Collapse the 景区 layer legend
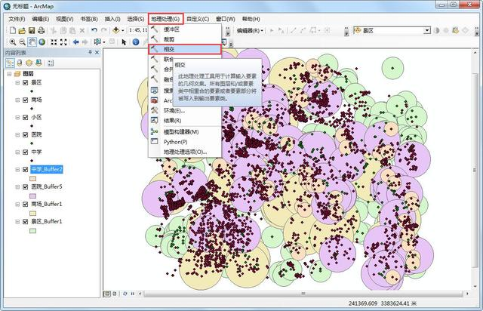Viewport: 483px width, 311px height. (x=17, y=82)
